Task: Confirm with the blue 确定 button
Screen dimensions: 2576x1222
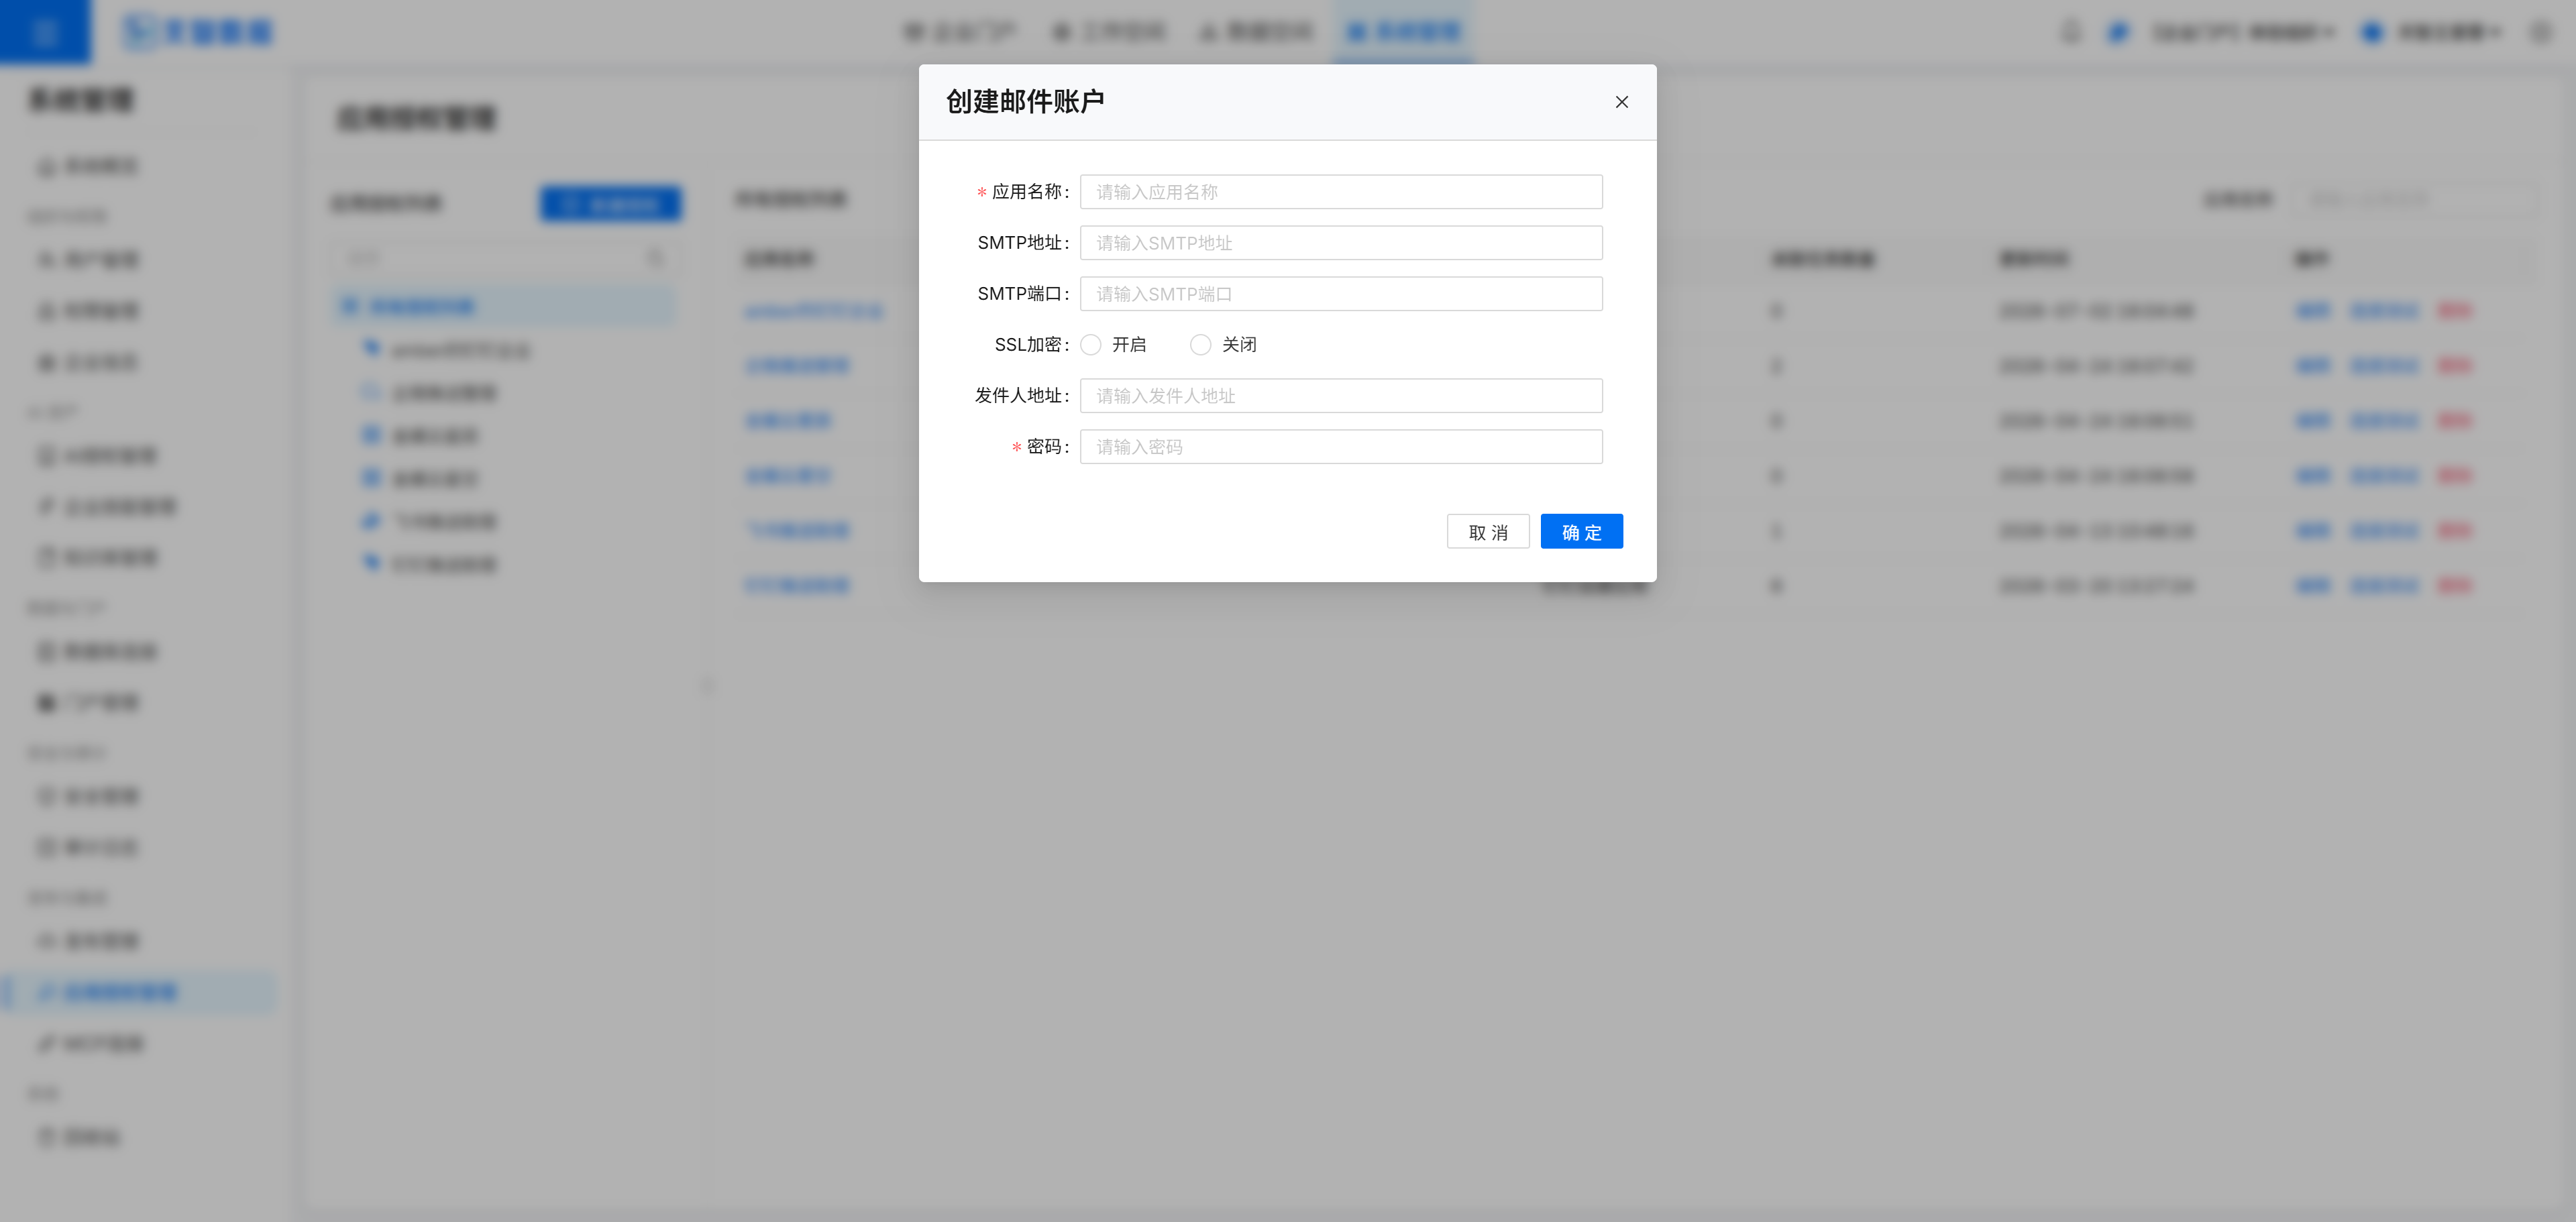Action: click(1581, 532)
